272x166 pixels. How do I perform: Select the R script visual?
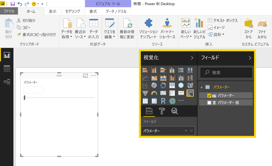click(x=163, y=101)
